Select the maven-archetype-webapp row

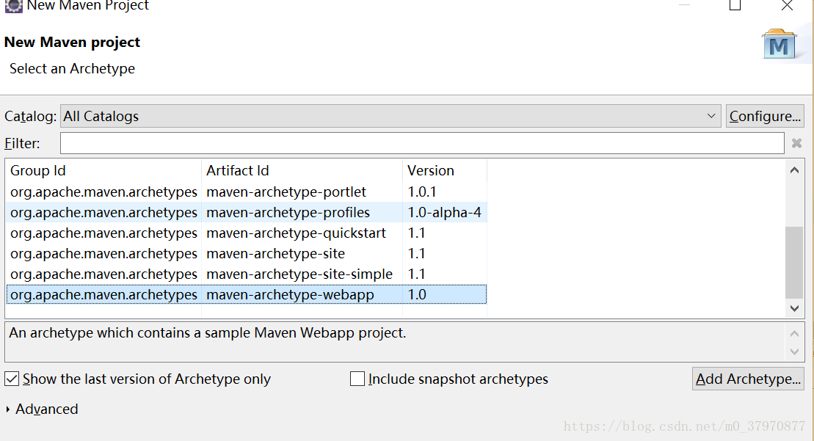pyautogui.click(x=247, y=295)
